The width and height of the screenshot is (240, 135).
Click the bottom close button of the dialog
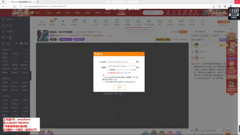(119, 87)
